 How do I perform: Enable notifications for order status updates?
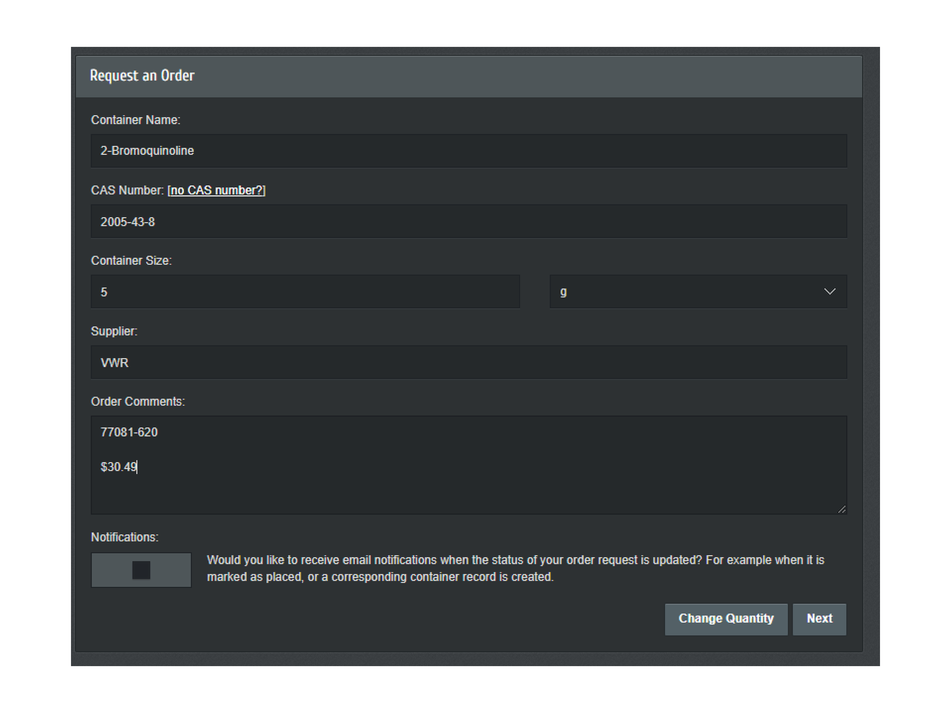click(141, 570)
